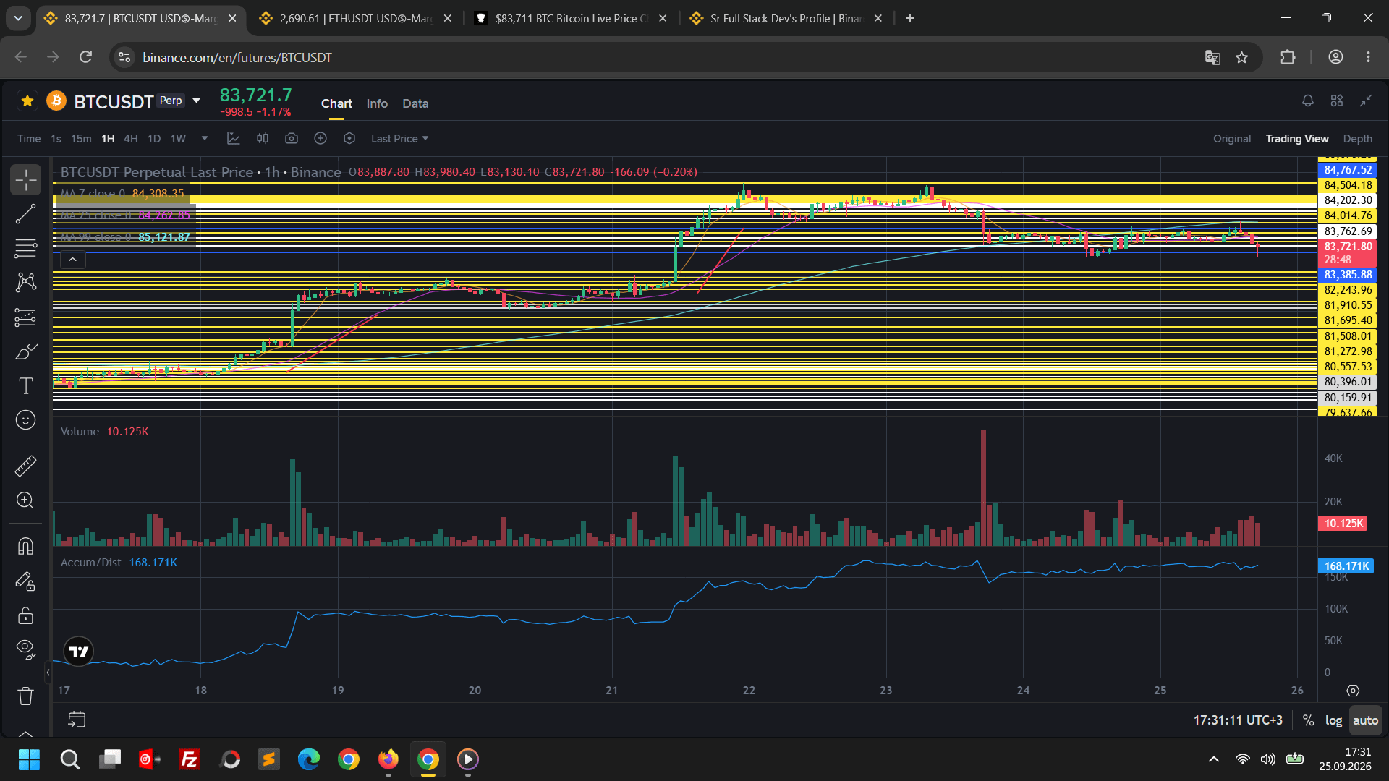The width and height of the screenshot is (1389, 781).
Task: Toggle the favorite star for BTCUSDT
Action: (27, 101)
